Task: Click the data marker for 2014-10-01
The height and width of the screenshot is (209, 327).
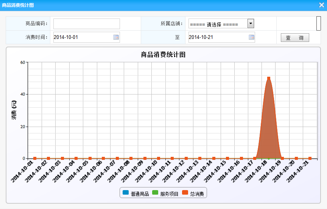Action: click(35, 158)
